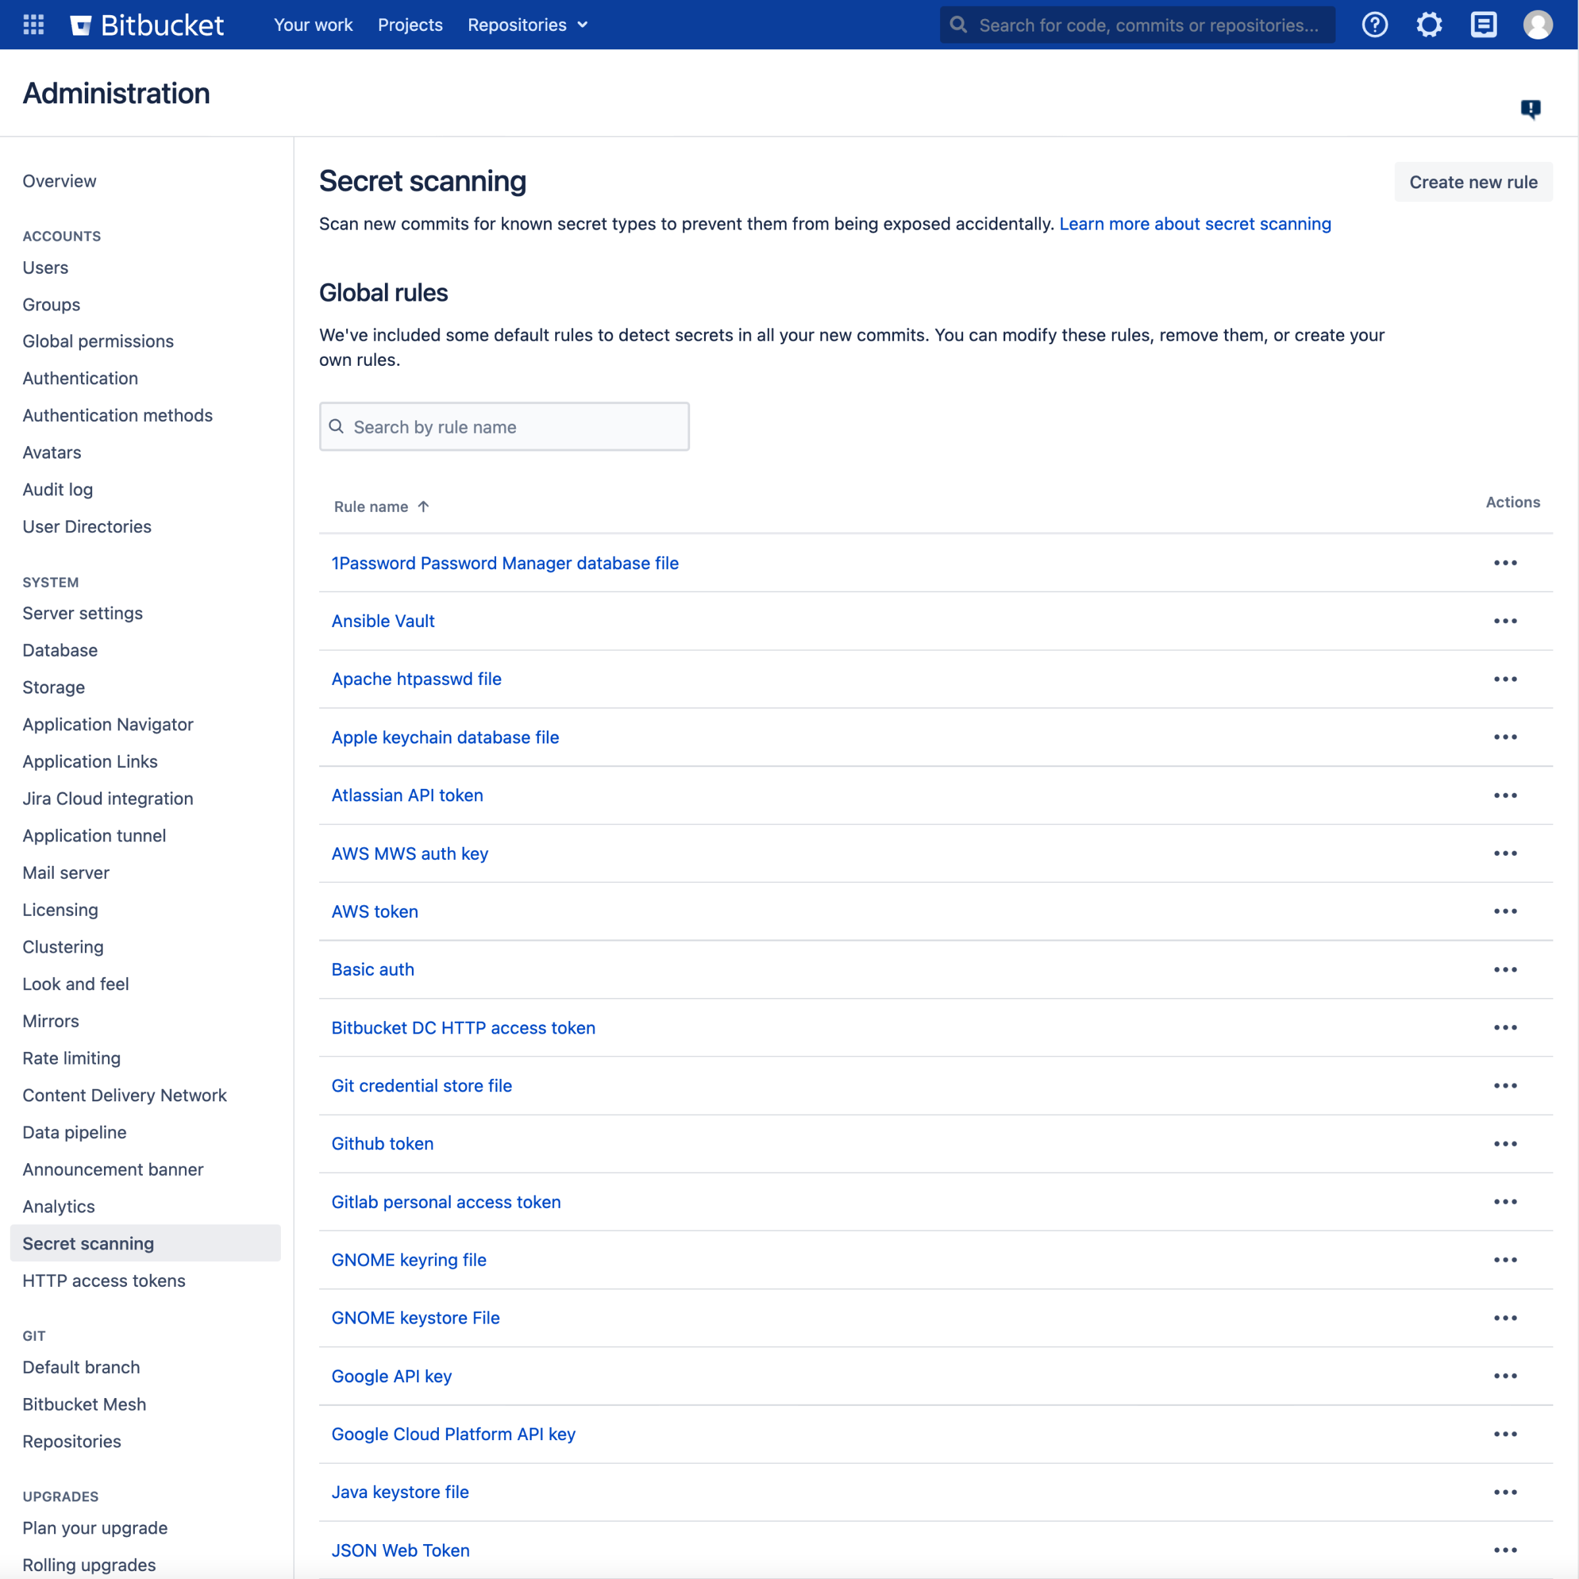Open actions menu for Ansible Vault rule
1579x1579 pixels.
(x=1505, y=621)
